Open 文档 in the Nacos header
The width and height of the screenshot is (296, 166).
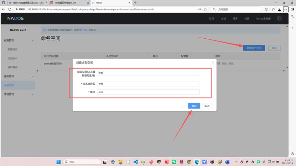coord(223,18)
